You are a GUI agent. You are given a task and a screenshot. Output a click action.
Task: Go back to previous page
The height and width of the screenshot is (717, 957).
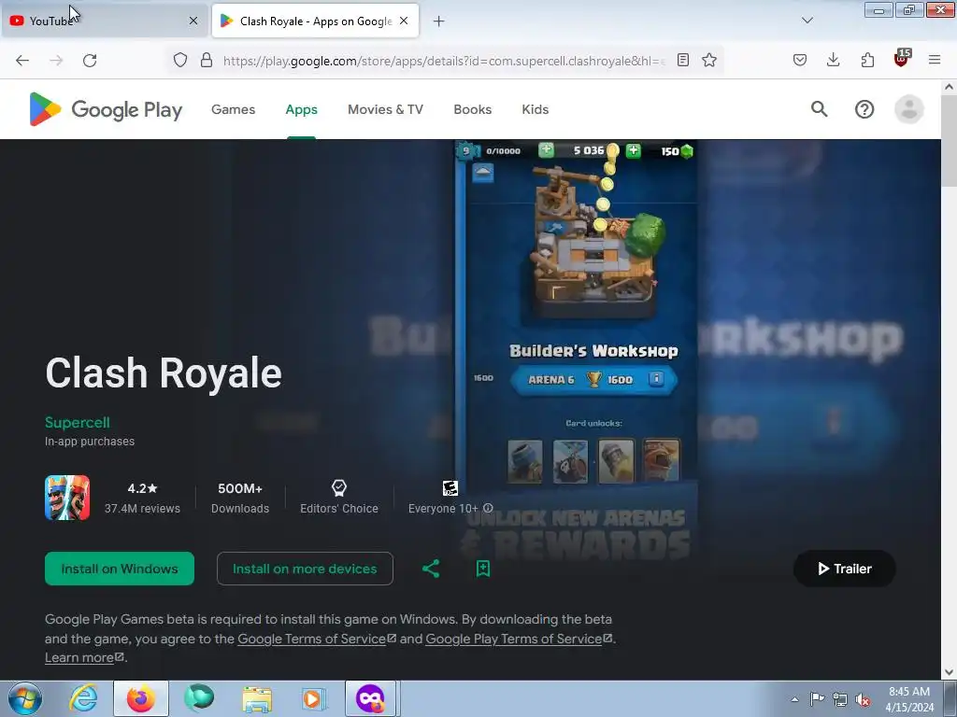pos(22,61)
